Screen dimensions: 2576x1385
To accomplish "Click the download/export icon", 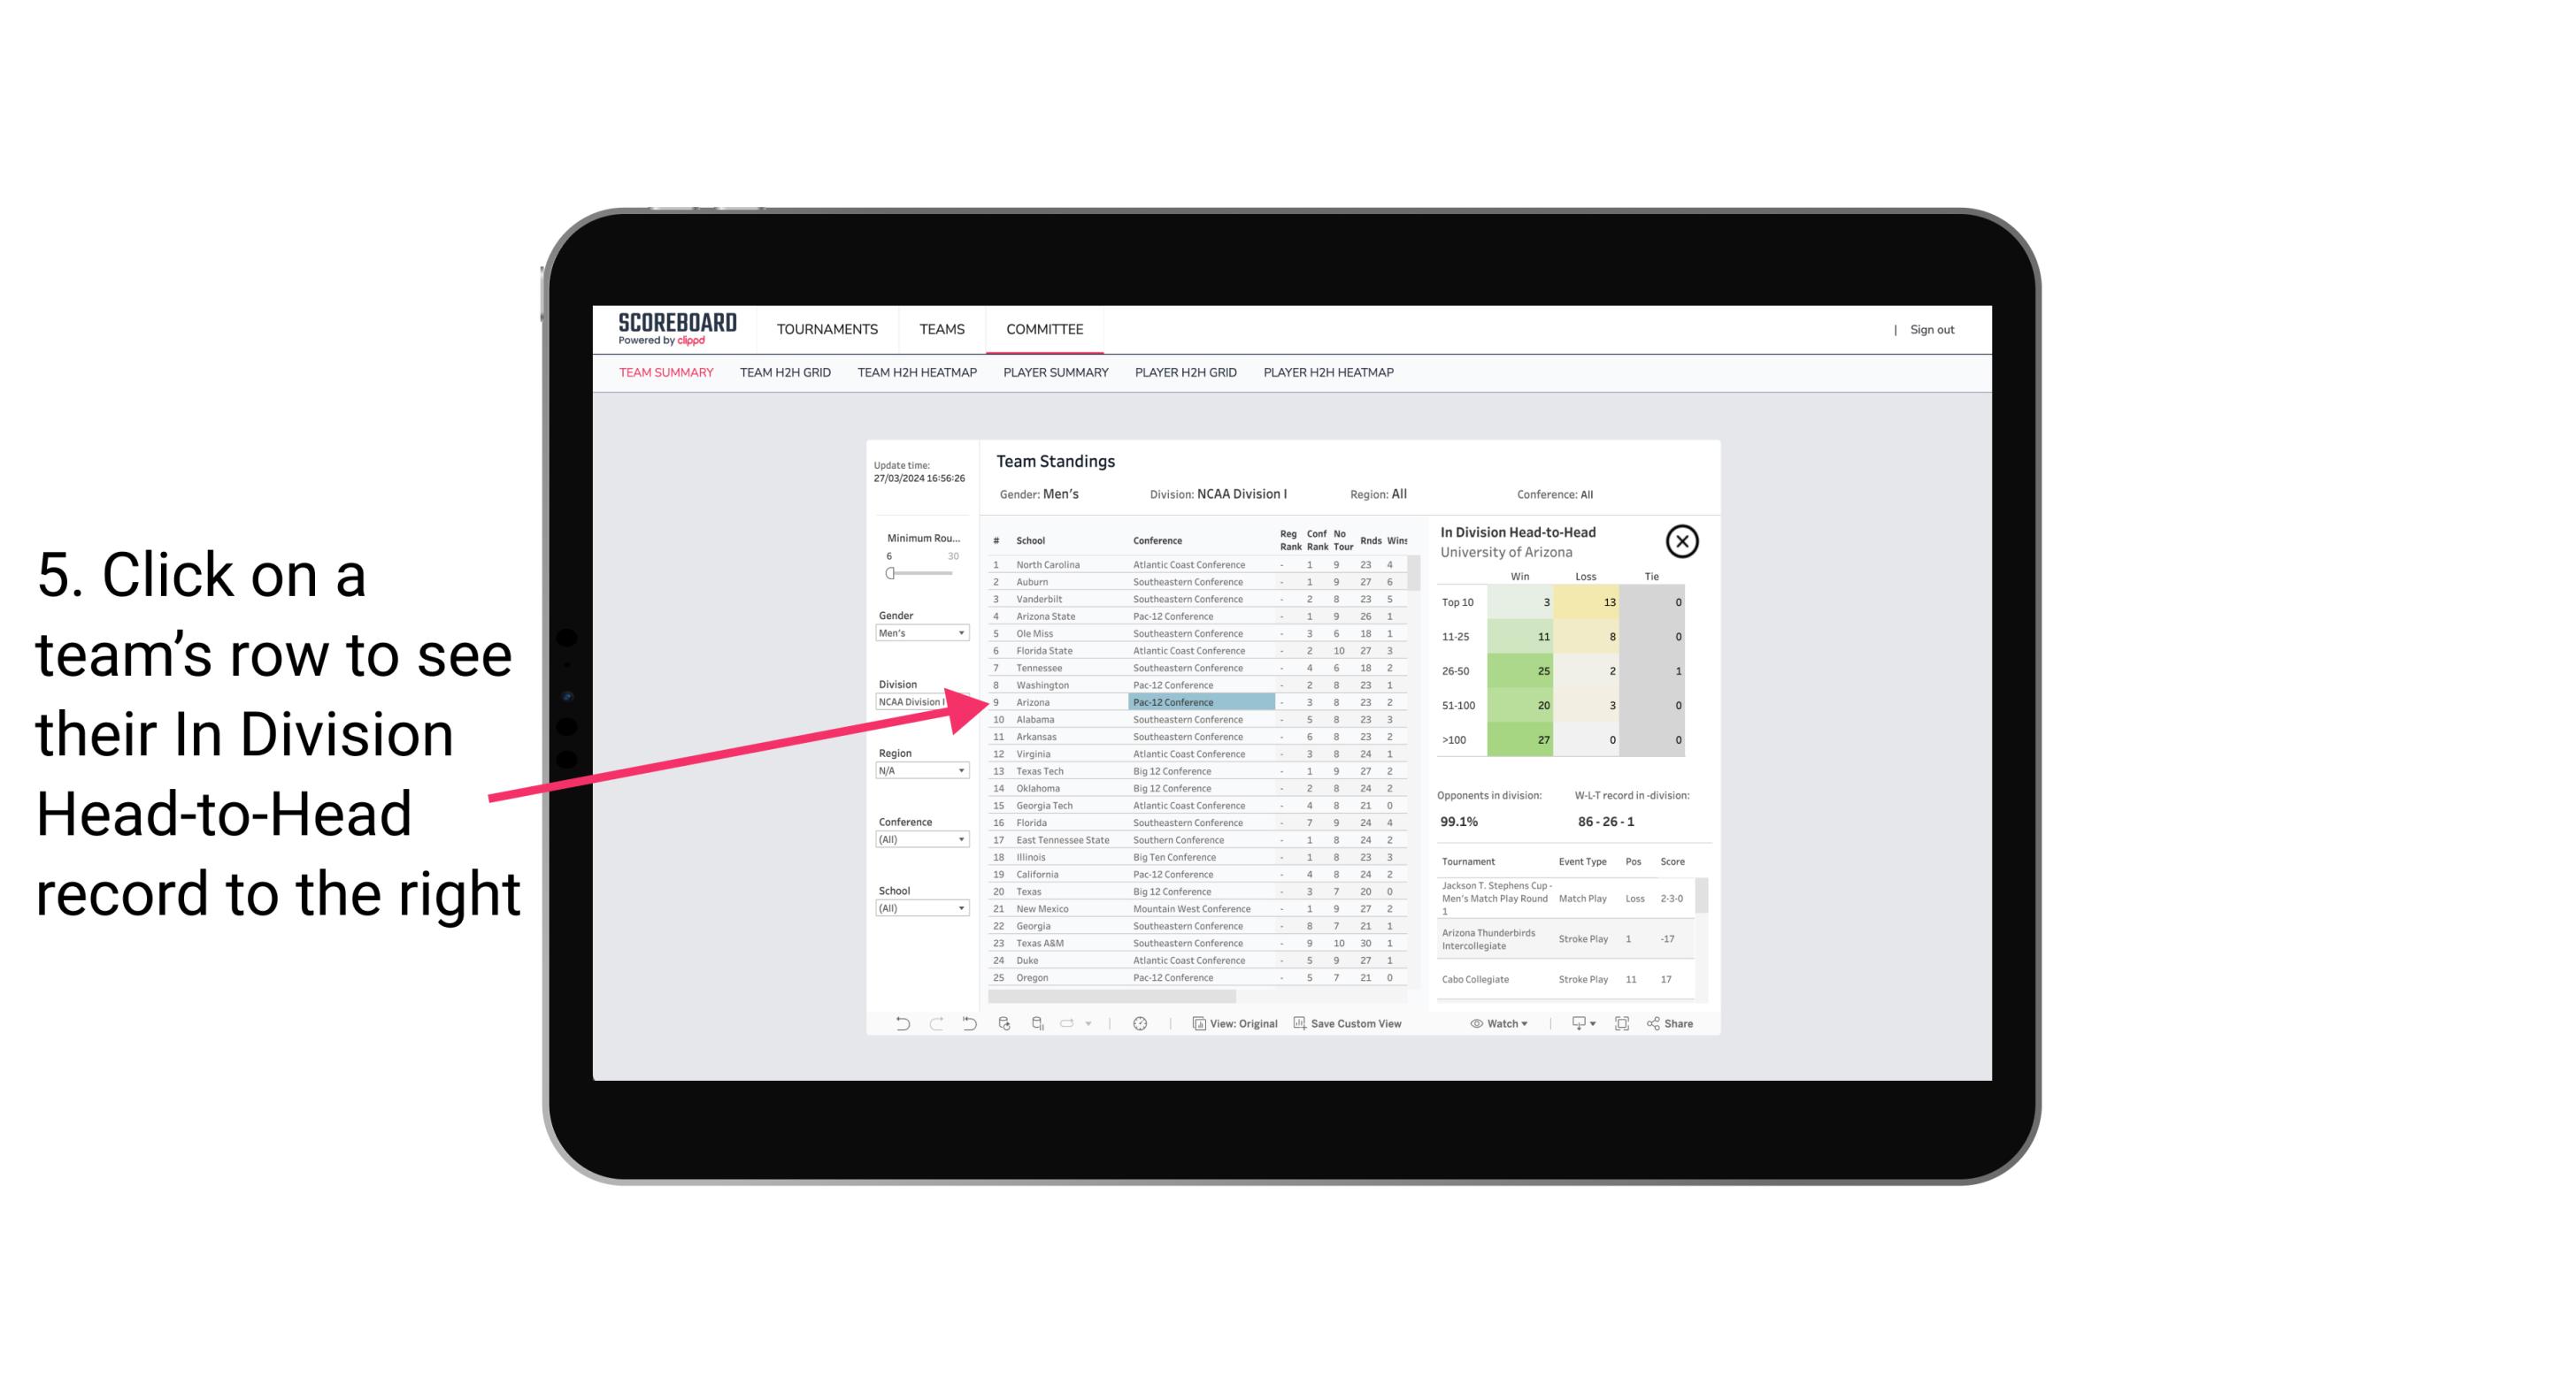I will coord(1574,1023).
